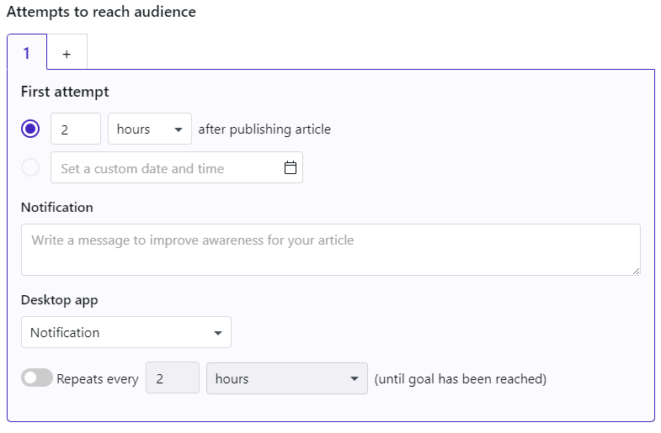
Task: Click the notification textarea resize handle
Action: click(x=636, y=272)
